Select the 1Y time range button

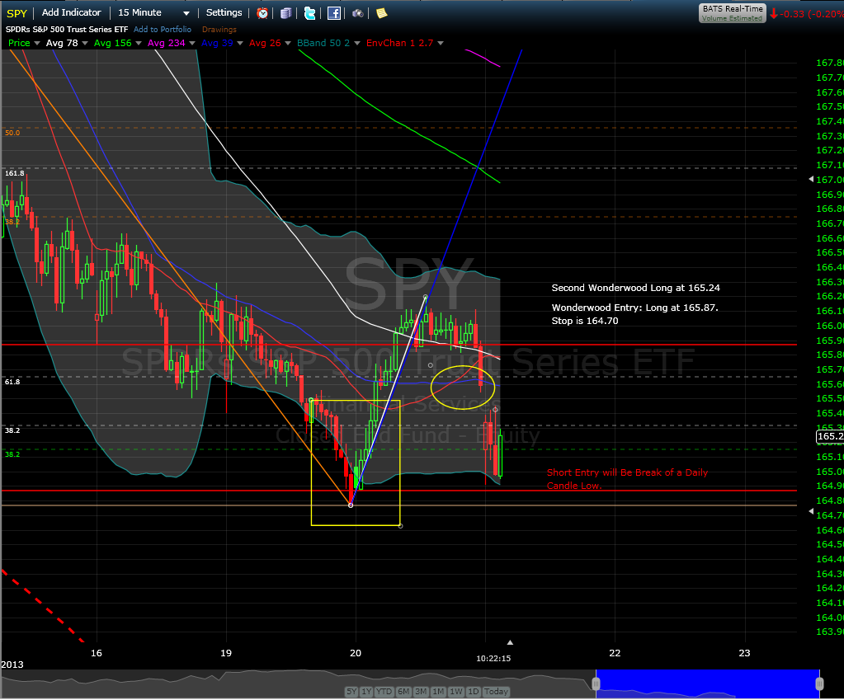[x=366, y=692]
